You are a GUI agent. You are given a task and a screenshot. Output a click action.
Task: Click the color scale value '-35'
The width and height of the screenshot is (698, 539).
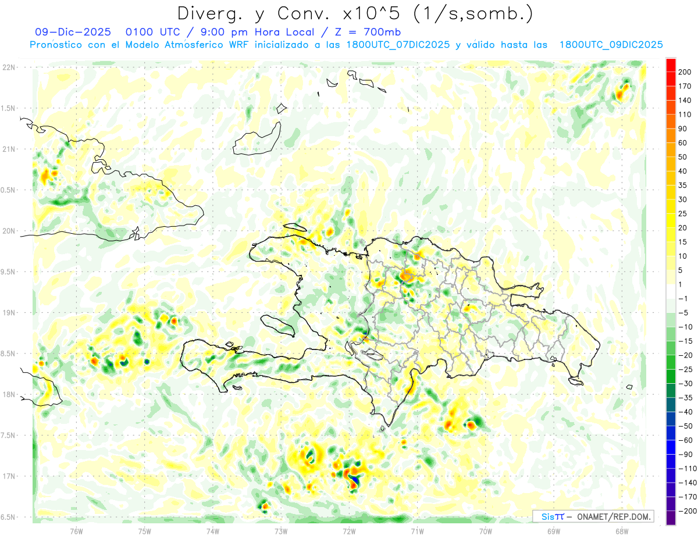click(685, 398)
